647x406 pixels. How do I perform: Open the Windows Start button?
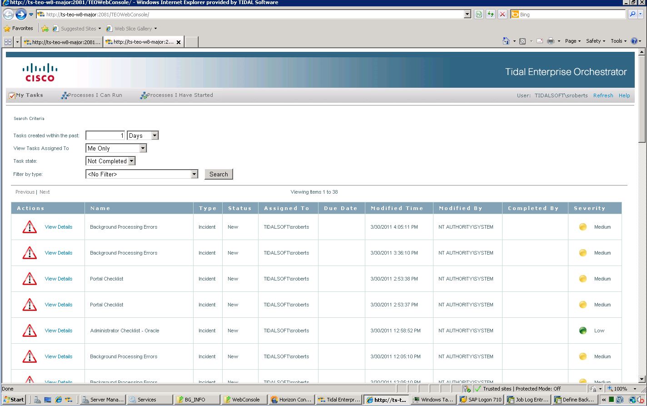pyautogui.click(x=14, y=400)
